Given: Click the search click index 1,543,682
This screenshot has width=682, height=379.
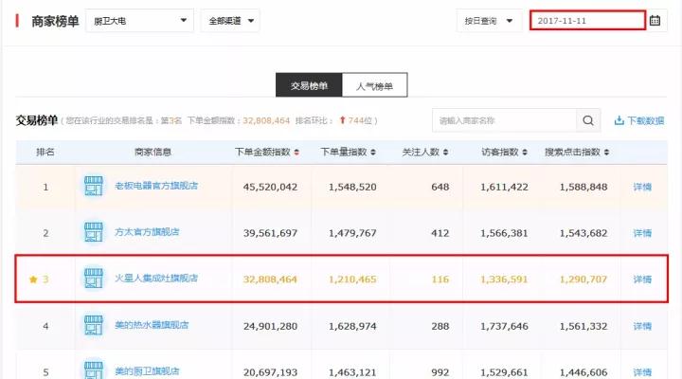Looking at the screenshot, I should [583, 233].
